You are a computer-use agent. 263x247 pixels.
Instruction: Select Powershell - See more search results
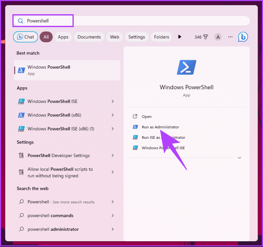[x=67, y=202]
